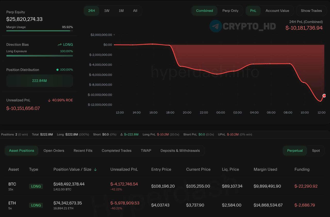The image size is (330, 217).
Task: Show the All time range
Action: 135,11
